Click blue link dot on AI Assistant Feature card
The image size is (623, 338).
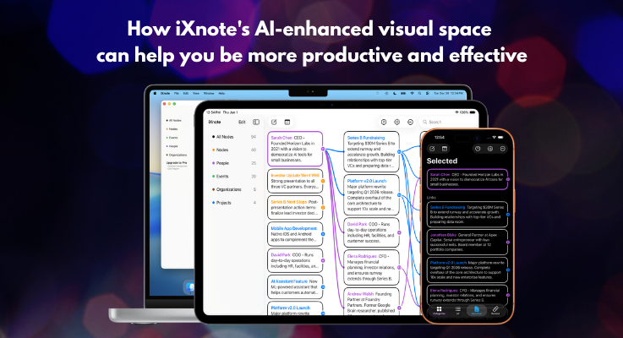323,286
